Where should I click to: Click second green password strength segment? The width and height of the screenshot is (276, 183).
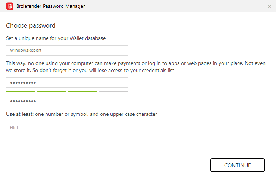pos(51,91)
